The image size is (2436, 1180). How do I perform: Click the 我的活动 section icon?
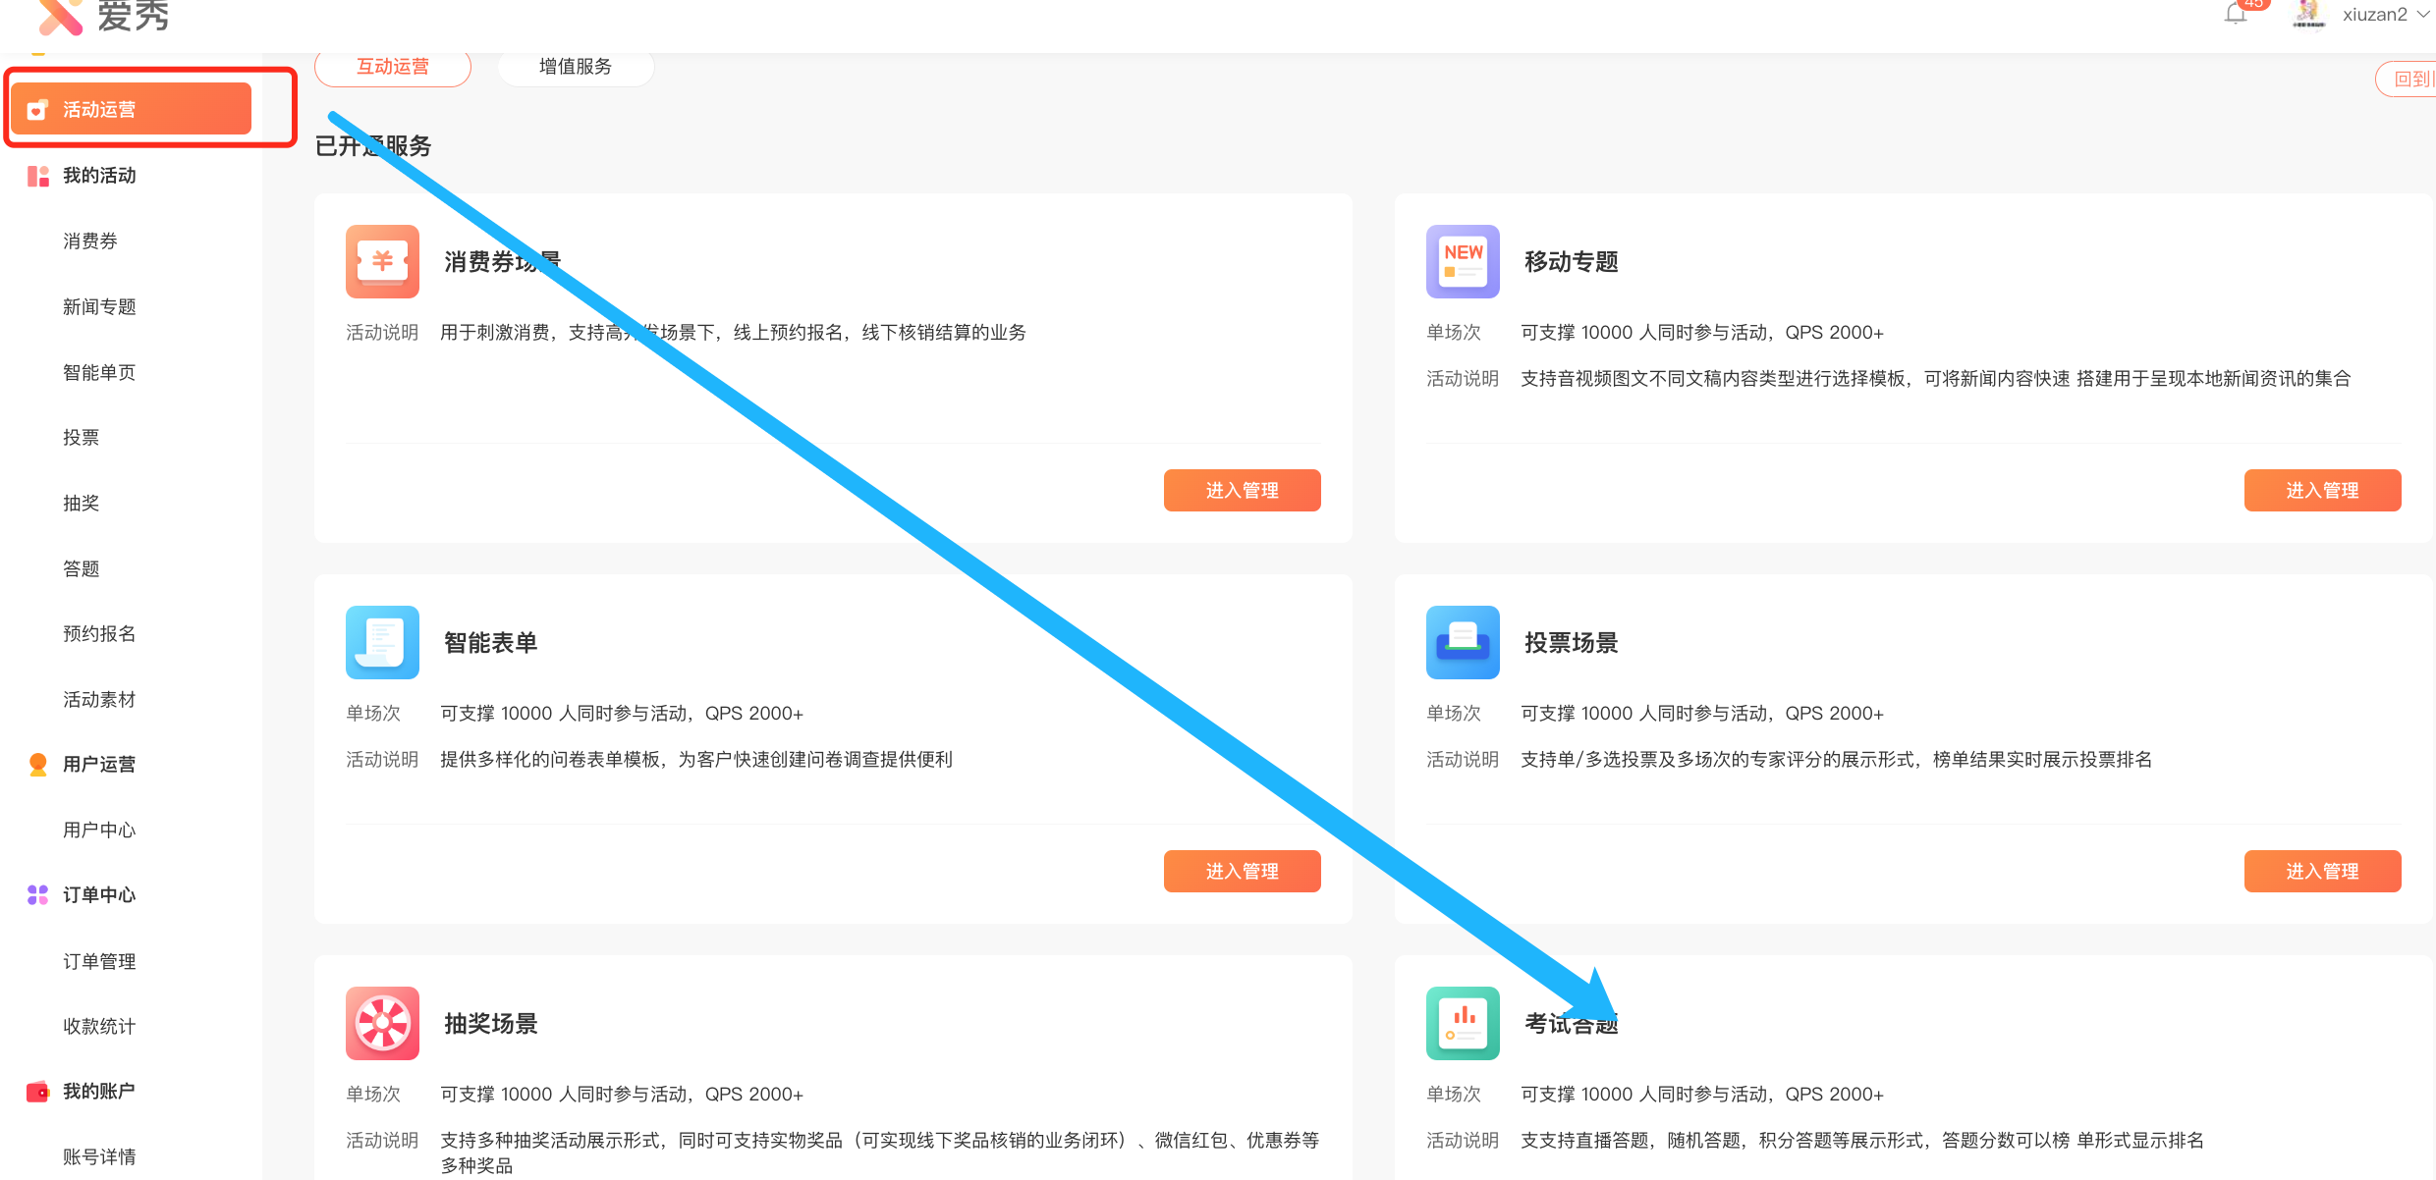[37, 176]
